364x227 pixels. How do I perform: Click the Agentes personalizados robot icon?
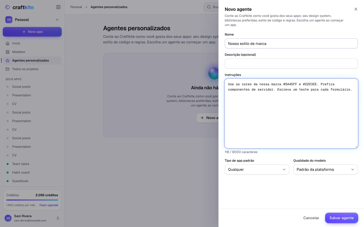pyautogui.click(x=8, y=61)
